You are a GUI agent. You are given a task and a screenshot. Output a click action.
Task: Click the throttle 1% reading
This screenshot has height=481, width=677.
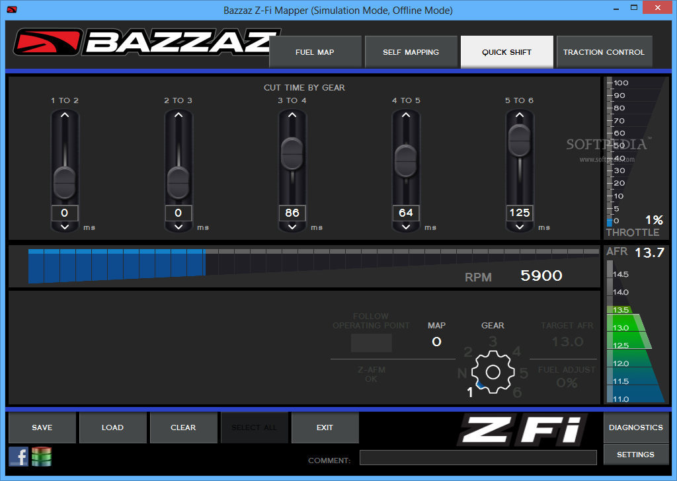(x=654, y=220)
